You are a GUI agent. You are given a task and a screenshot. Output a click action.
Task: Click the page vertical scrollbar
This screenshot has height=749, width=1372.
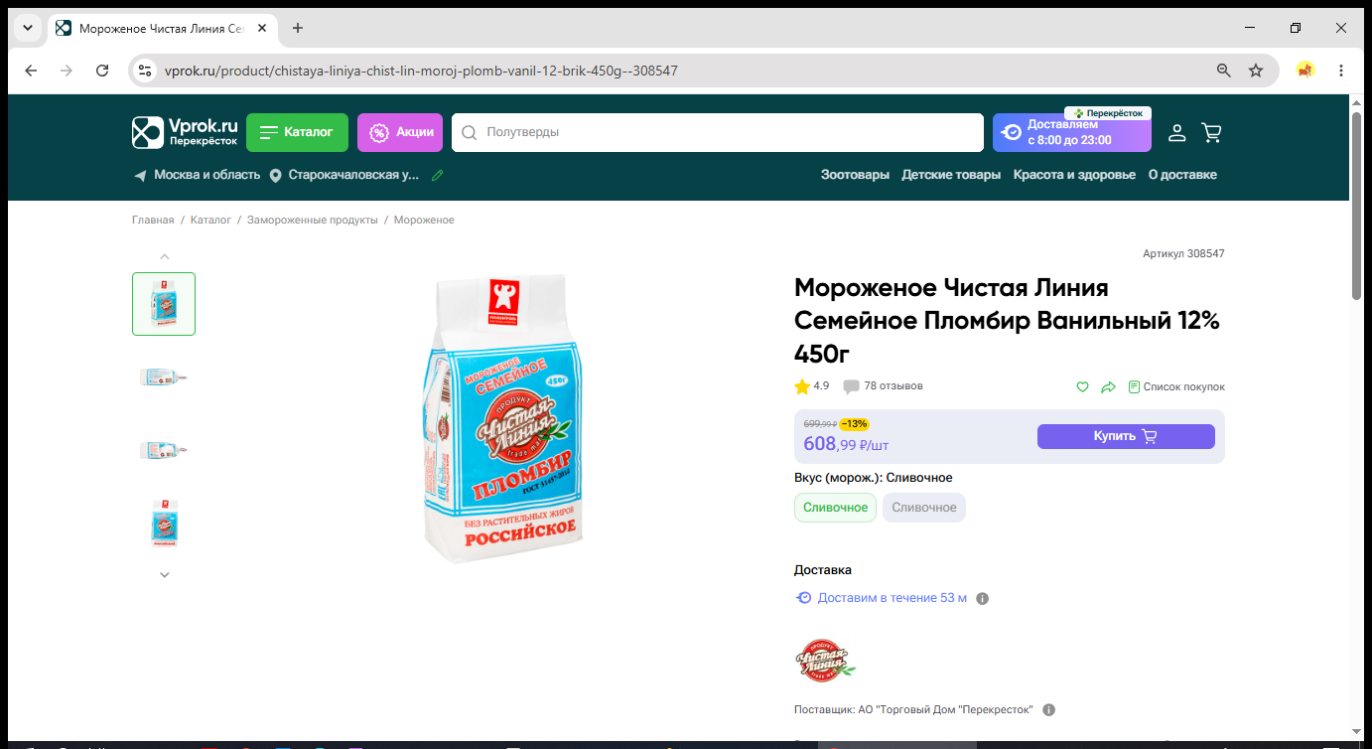[x=1357, y=205]
